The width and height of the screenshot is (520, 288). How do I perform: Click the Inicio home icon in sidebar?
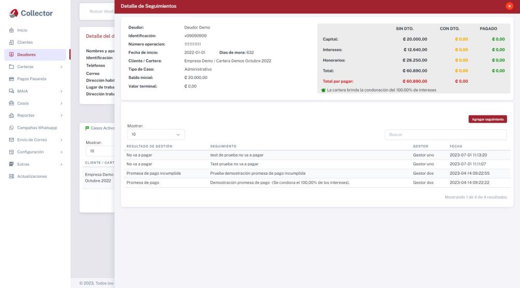pos(11,30)
